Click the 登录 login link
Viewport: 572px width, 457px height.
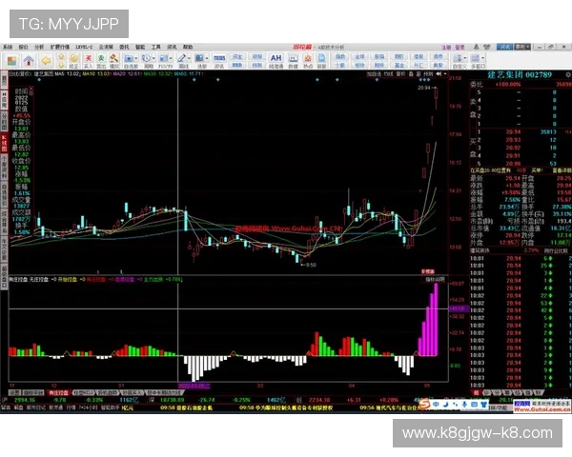tap(460, 47)
